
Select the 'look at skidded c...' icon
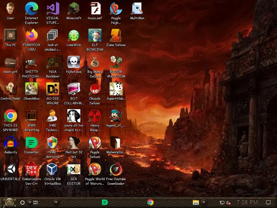(53, 35)
